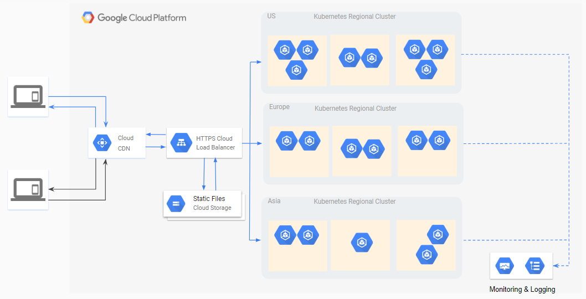Screen dimensions: 586x299
Task: Select bottom pod in US cluster's first zone
Action: click(x=296, y=70)
